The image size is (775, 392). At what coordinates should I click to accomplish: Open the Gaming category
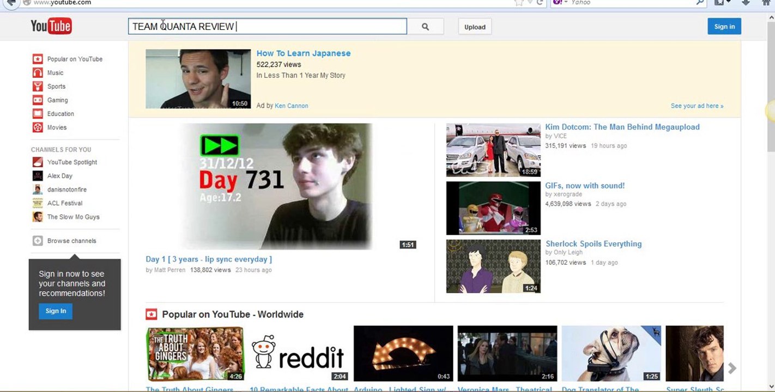(58, 100)
